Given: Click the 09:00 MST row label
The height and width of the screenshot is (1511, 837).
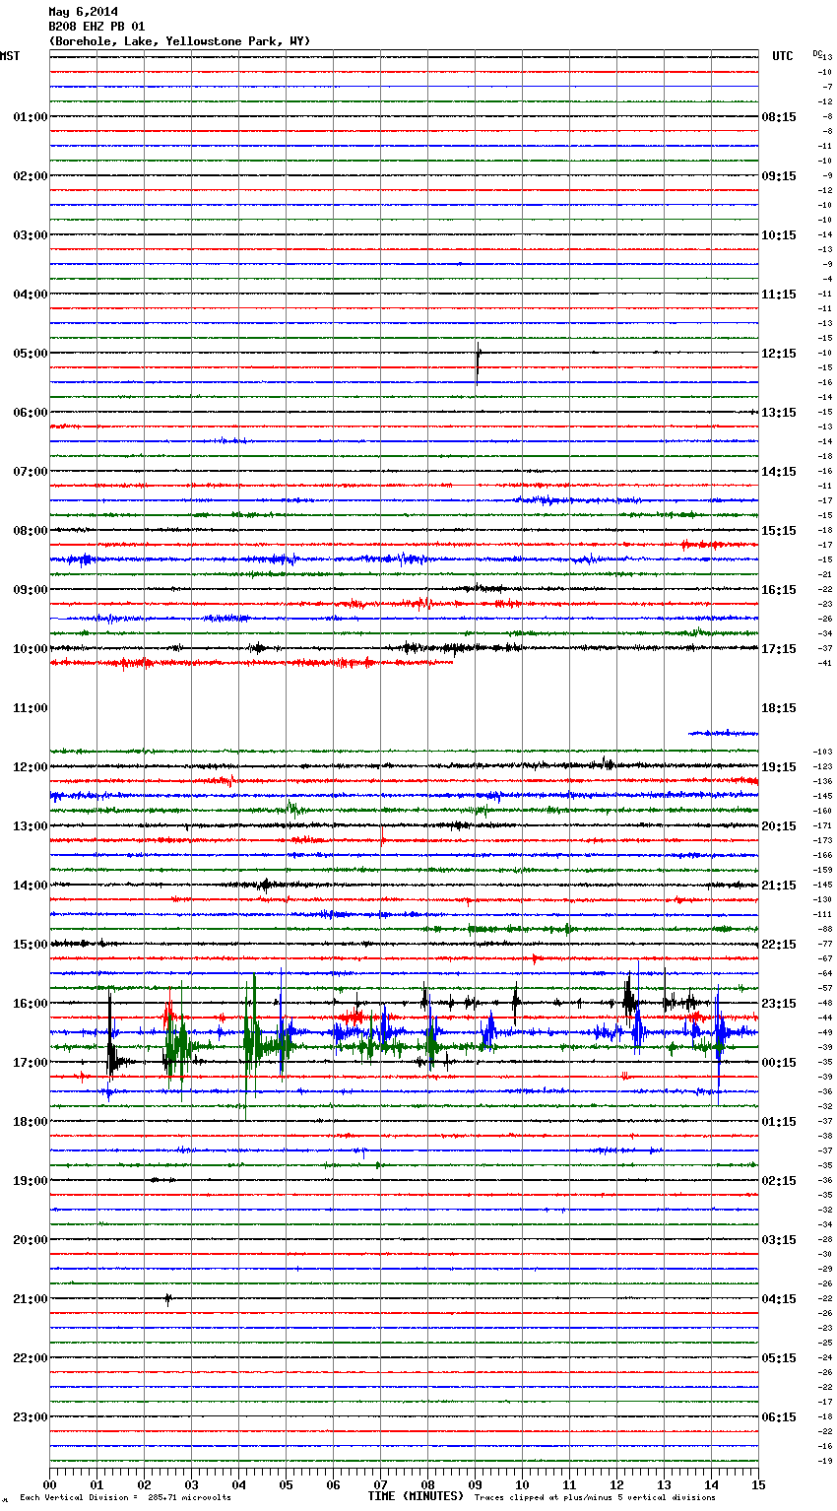Looking at the screenshot, I should coord(31,590).
